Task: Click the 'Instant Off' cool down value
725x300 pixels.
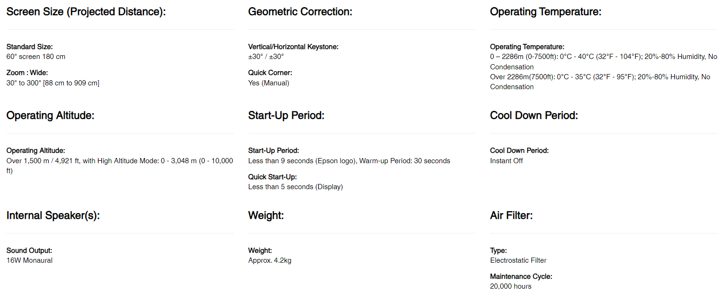Action: click(x=507, y=161)
